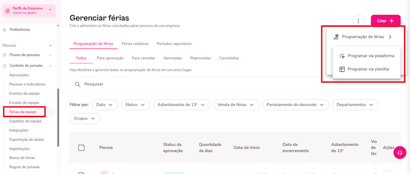The image size is (410, 174).
Task: Open Venda de férias filter dropdown
Action: tap(236, 104)
